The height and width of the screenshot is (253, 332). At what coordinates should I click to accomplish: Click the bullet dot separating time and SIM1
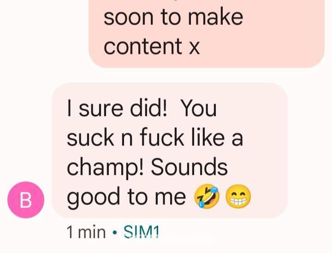114,232
